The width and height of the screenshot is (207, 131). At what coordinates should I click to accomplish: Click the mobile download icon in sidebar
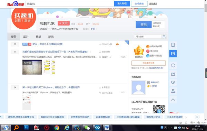[173, 45]
